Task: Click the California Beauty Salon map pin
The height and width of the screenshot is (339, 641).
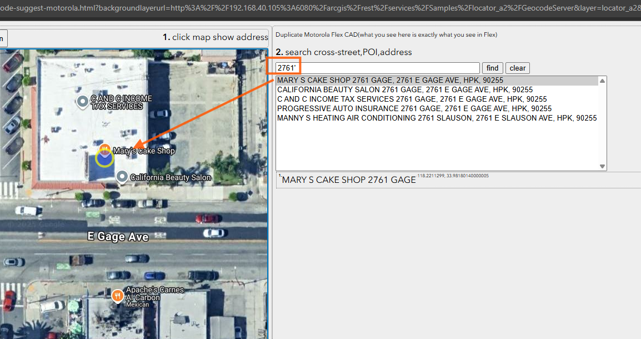Action: click(x=123, y=177)
